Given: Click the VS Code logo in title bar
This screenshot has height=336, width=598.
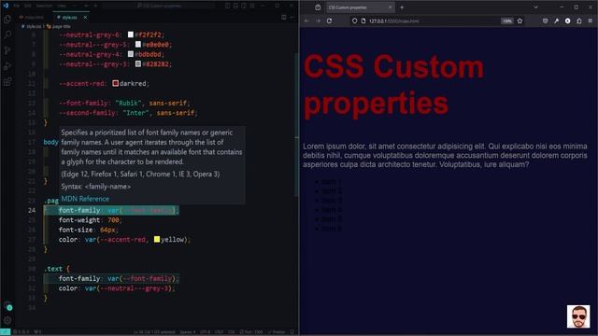Looking at the screenshot, I should pyautogui.click(x=6, y=6).
